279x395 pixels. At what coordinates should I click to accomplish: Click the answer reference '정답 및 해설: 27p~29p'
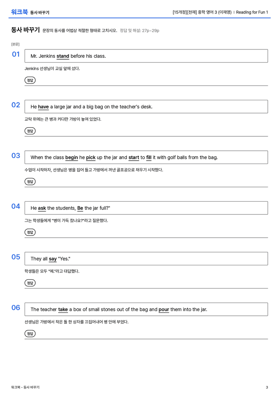click(139, 31)
